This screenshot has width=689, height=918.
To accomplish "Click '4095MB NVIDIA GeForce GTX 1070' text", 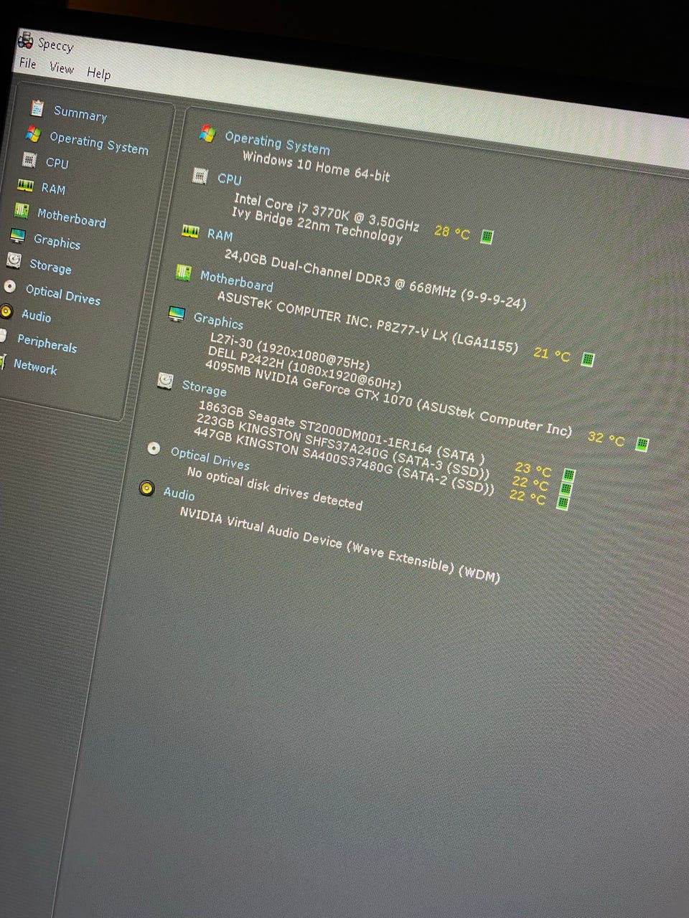I will [x=309, y=384].
